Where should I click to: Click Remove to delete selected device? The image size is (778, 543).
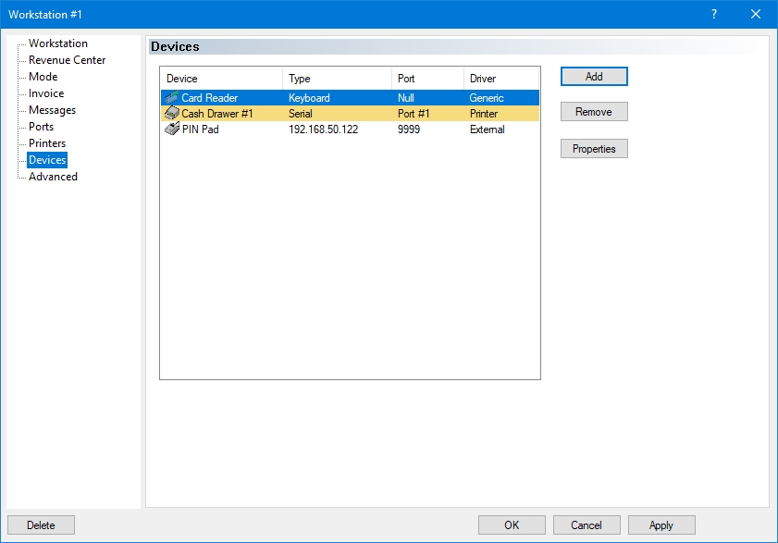pyautogui.click(x=594, y=112)
